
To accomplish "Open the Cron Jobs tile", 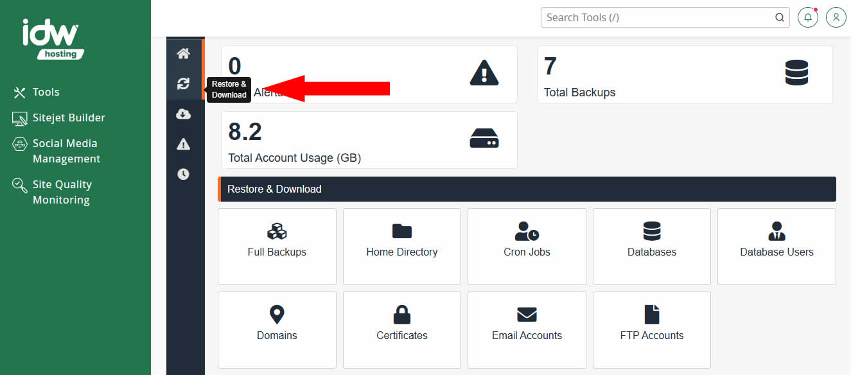I will 527,246.
